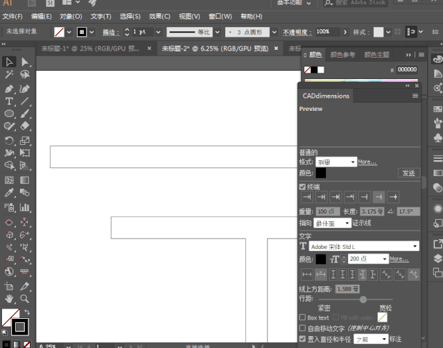Enable the Box text checkbox
Viewport: 443px width, 348px height.
[302, 317]
